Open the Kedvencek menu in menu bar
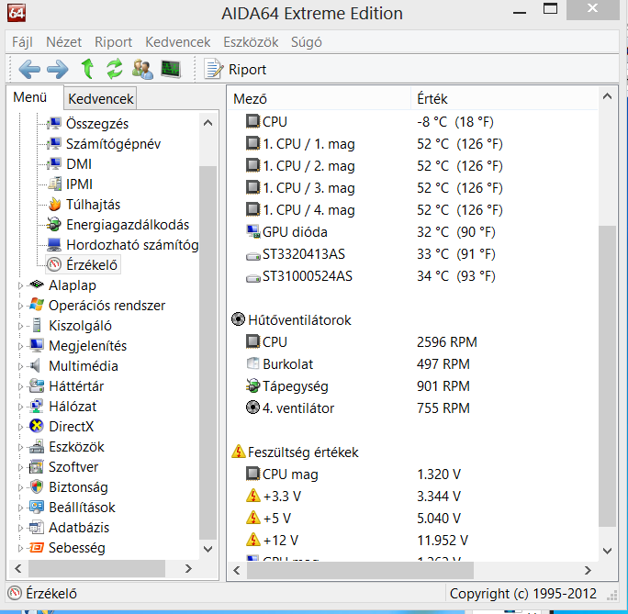This screenshot has height=614, width=628. [178, 42]
